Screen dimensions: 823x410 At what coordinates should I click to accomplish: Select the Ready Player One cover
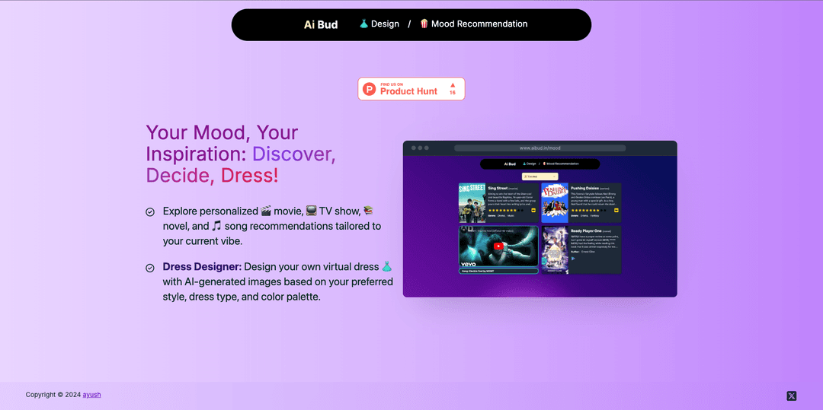click(x=554, y=249)
